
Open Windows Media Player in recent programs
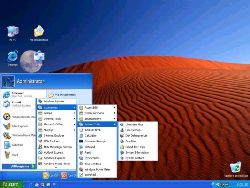19,117
